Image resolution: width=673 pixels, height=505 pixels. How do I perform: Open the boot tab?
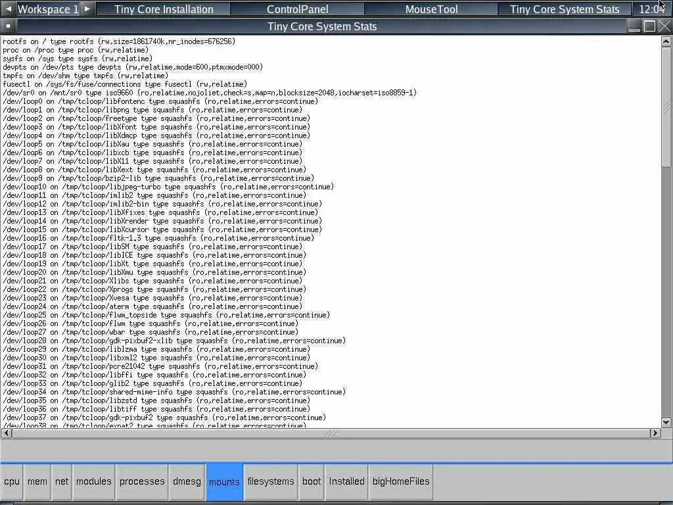(312, 482)
